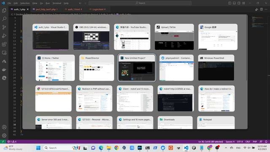The image size is (270, 152).
Task: Open File Explorer from the taskbar
Action: tap(109, 148)
